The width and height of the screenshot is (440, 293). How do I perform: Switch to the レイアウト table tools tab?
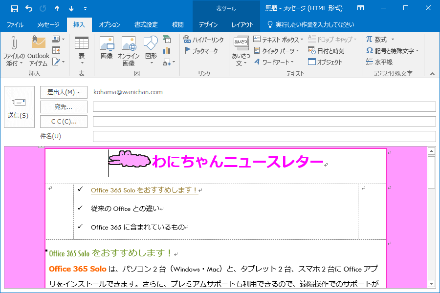242,25
